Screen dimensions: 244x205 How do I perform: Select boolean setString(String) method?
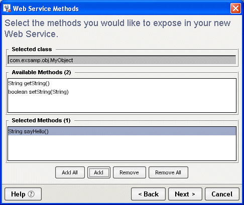coord(122,92)
